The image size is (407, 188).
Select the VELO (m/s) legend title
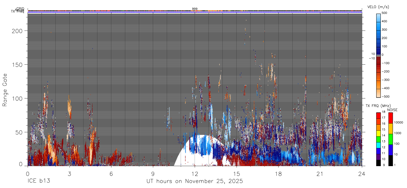click(x=378, y=7)
